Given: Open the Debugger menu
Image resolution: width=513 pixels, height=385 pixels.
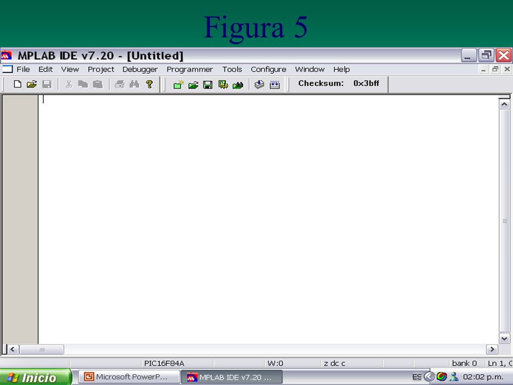Looking at the screenshot, I should [140, 70].
